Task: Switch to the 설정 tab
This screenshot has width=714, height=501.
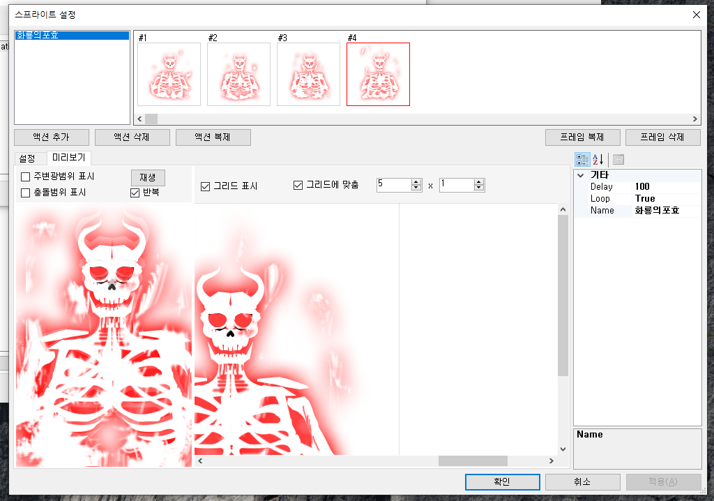Action: coord(27,158)
